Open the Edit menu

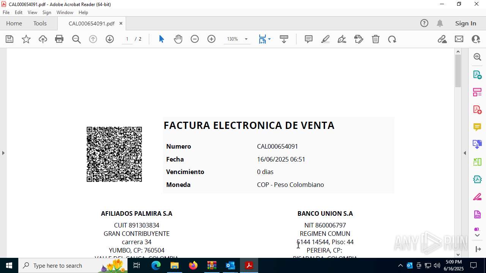pyautogui.click(x=19, y=13)
